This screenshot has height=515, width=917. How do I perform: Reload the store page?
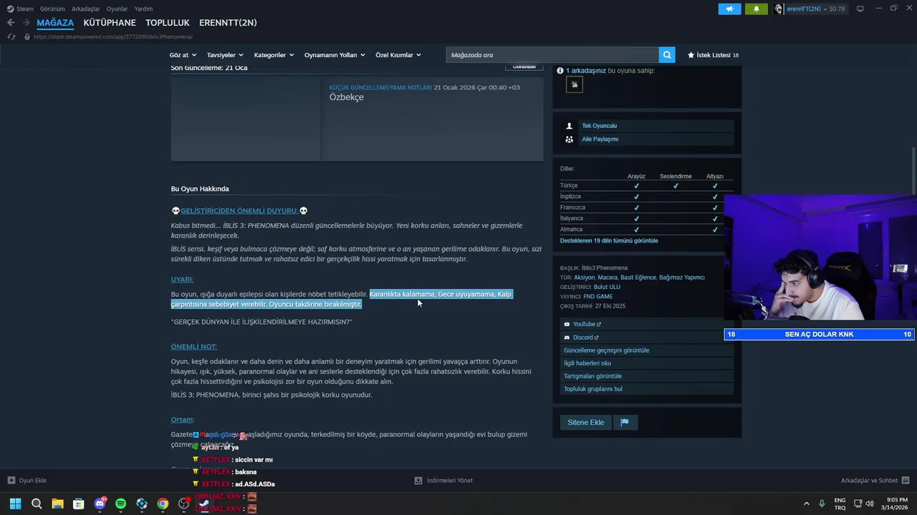coord(11,36)
